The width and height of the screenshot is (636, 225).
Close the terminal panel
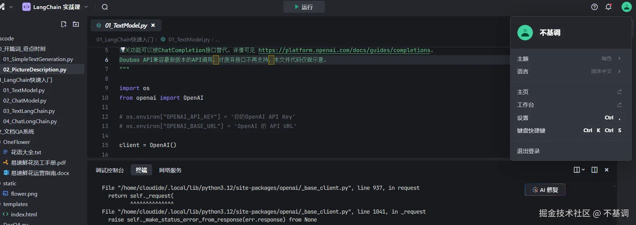pos(606,170)
